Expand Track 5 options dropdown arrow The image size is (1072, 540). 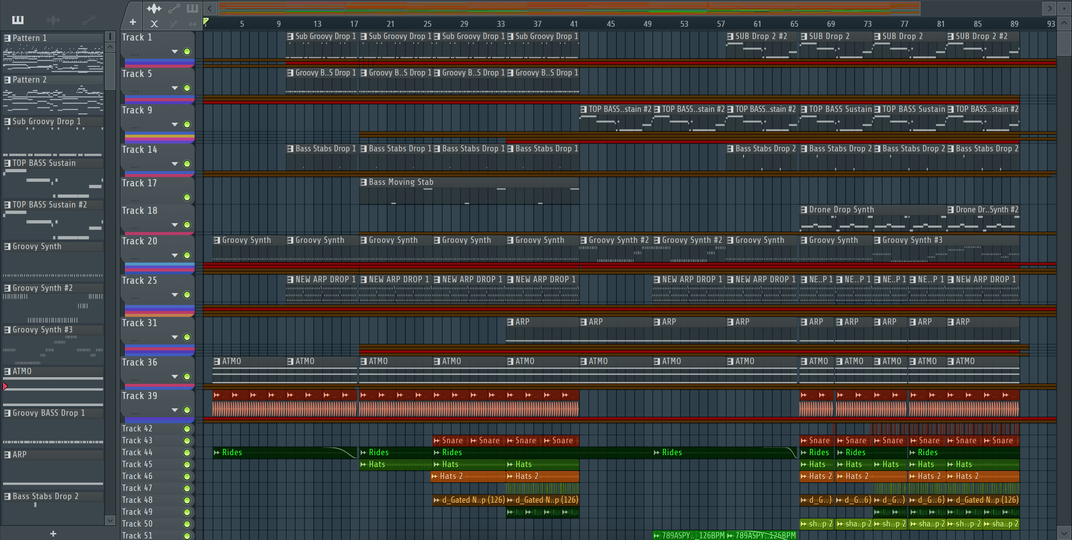175,88
